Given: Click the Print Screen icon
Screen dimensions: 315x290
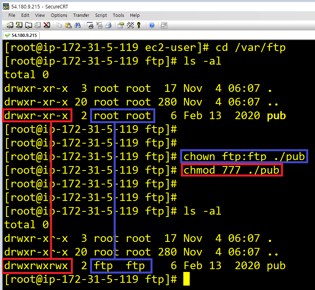Looking at the screenshot, I should coord(90,25).
